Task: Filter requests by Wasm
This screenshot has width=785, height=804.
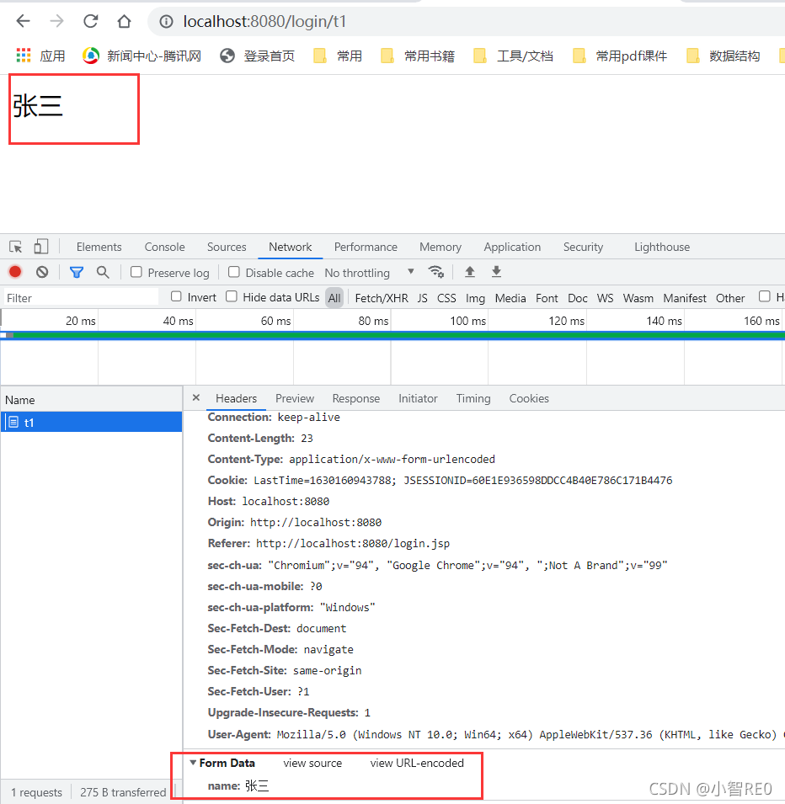Action: tap(638, 298)
